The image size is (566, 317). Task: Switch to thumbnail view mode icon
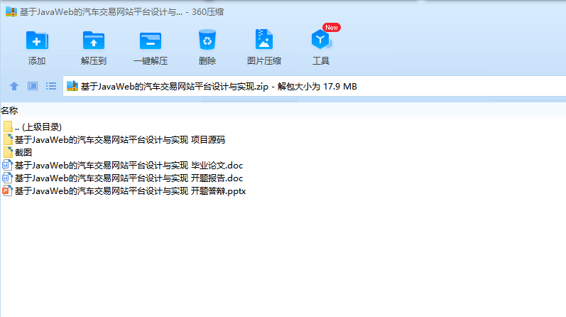(33, 86)
